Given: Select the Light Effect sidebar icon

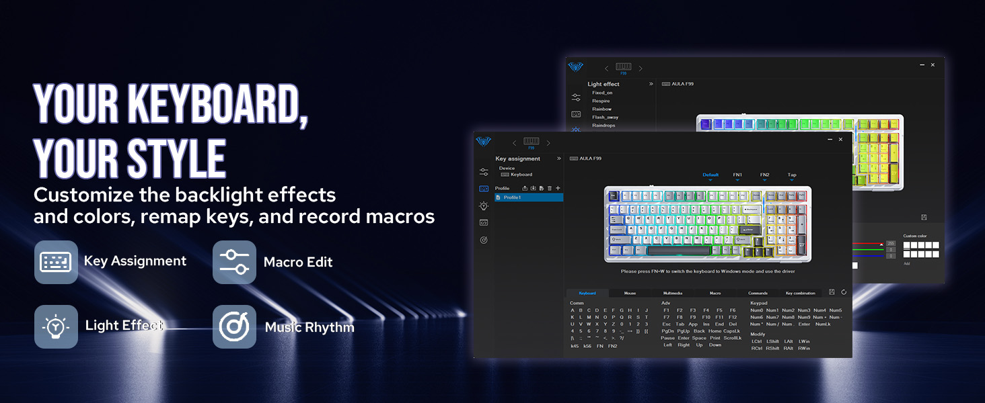Looking at the screenshot, I should tap(483, 206).
